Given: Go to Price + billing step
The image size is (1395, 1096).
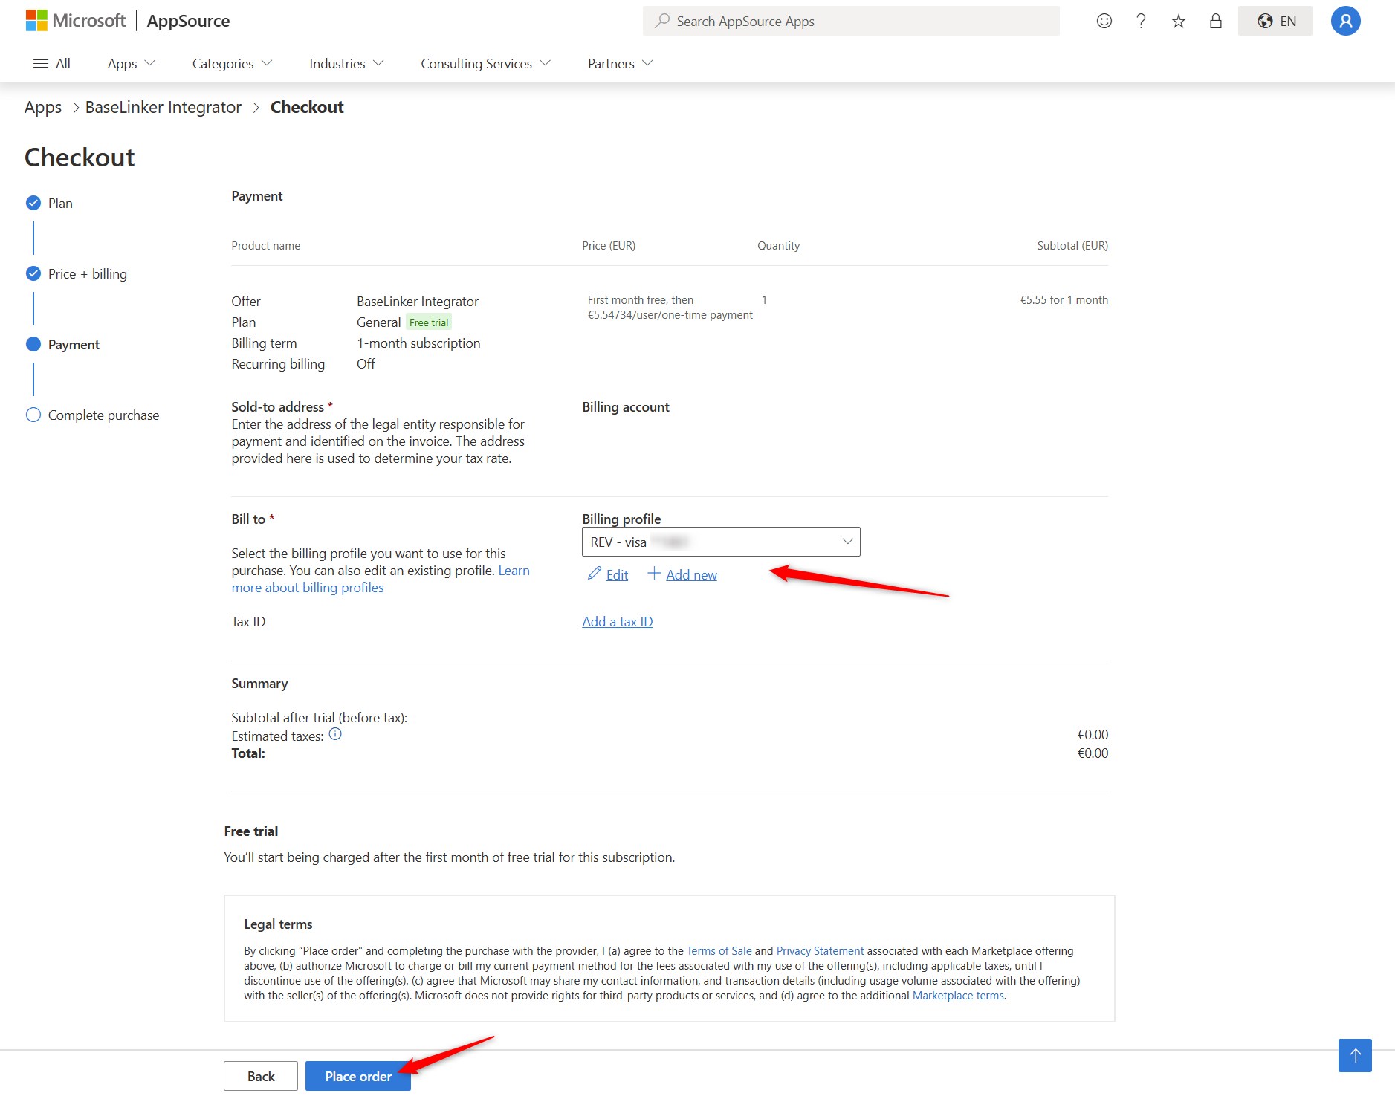Looking at the screenshot, I should point(77,273).
